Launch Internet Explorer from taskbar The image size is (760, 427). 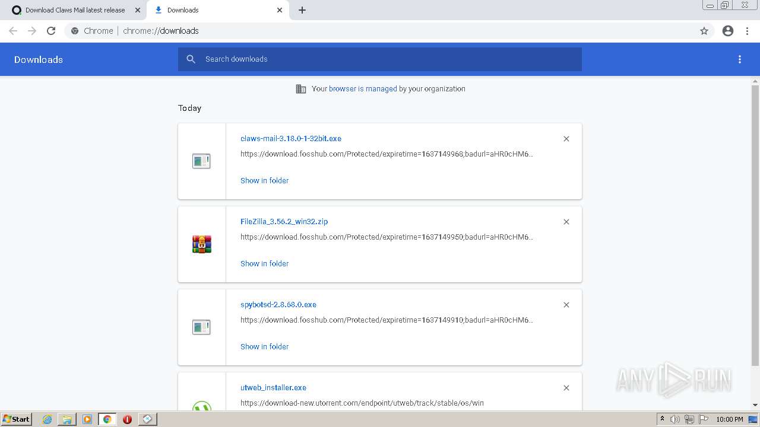[47, 419]
